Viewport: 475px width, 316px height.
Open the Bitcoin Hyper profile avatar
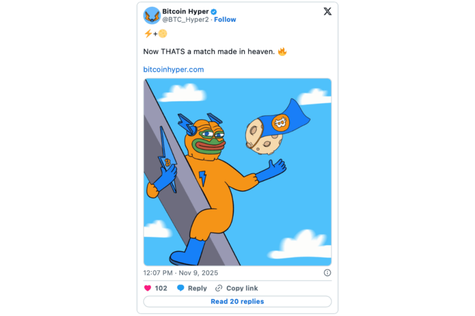[x=152, y=15]
